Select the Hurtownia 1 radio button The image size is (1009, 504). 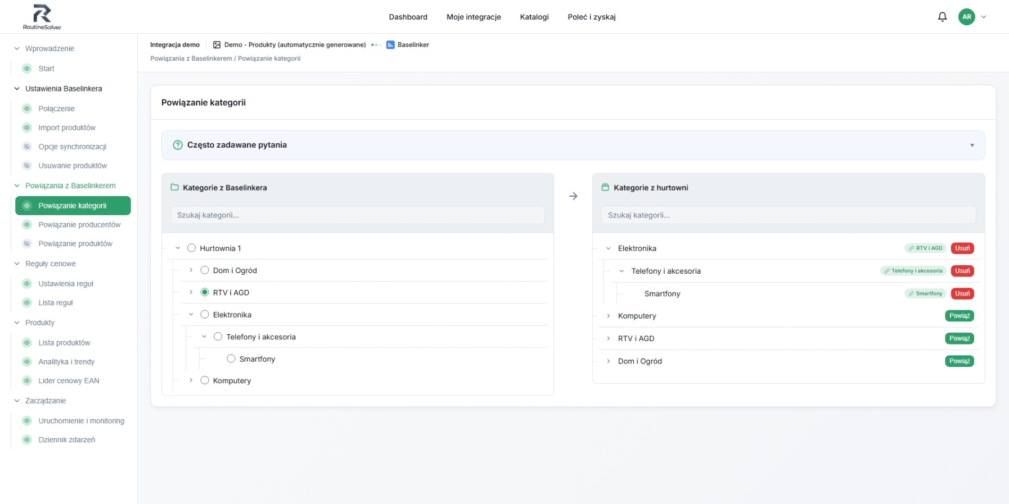191,248
